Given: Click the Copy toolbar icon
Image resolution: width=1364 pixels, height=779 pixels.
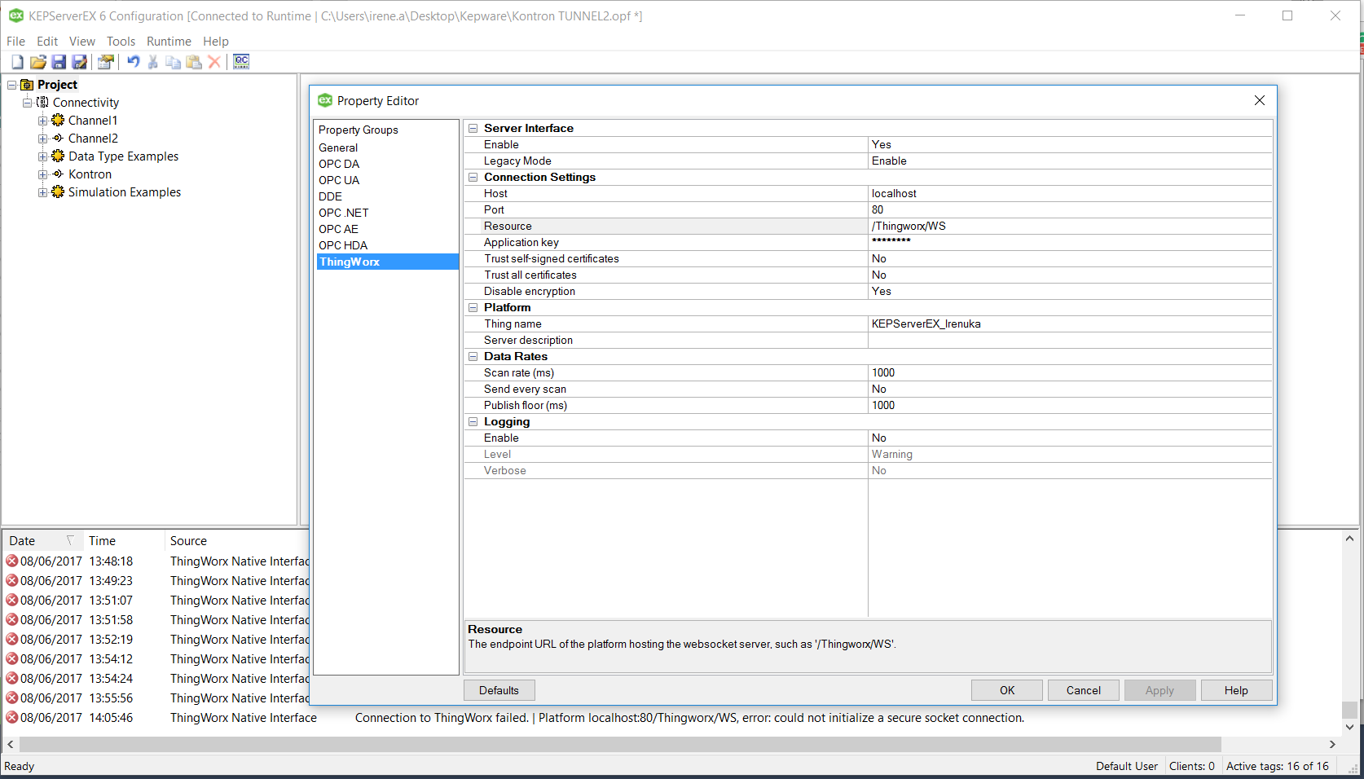Looking at the screenshot, I should 173,62.
